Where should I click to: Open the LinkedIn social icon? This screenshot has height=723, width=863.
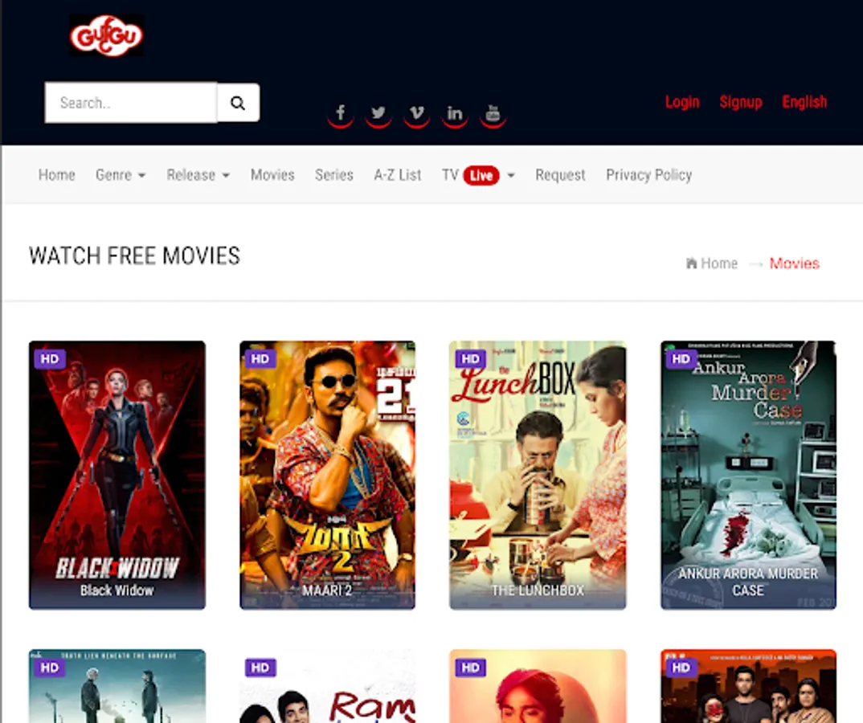pos(455,112)
